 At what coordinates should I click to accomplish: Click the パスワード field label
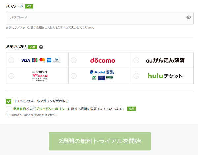coord(15,6)
